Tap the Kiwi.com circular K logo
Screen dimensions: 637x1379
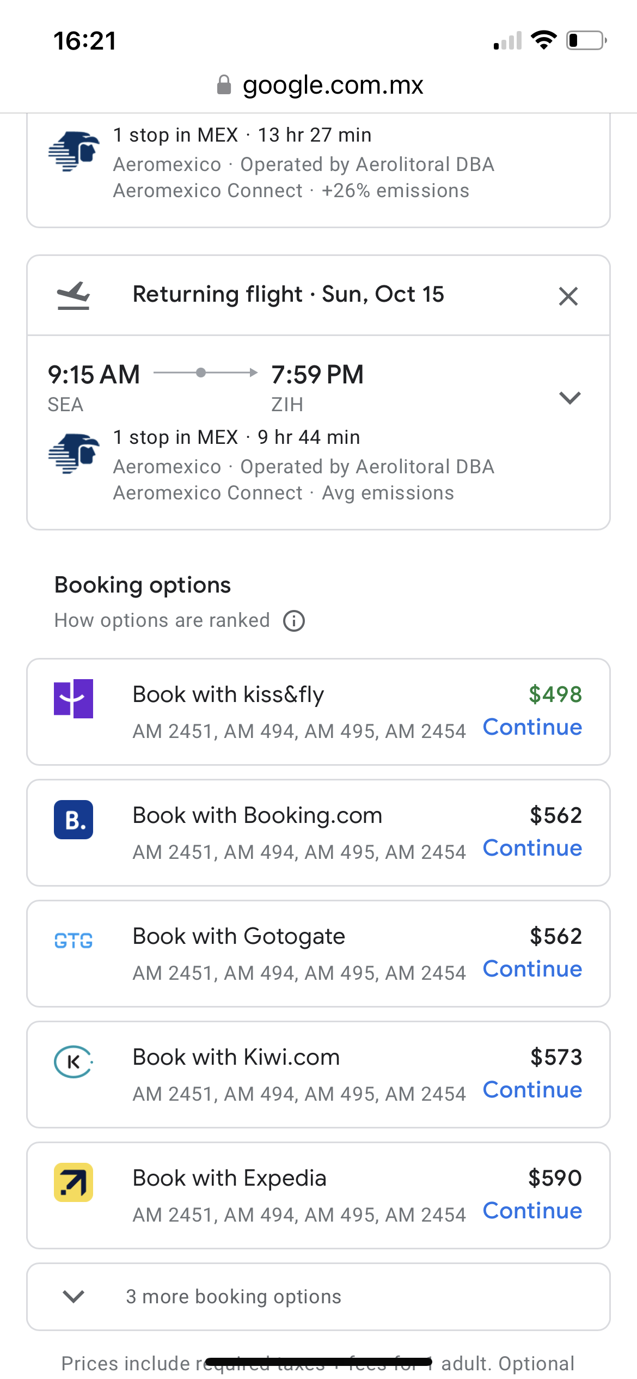click(73, 1061)
